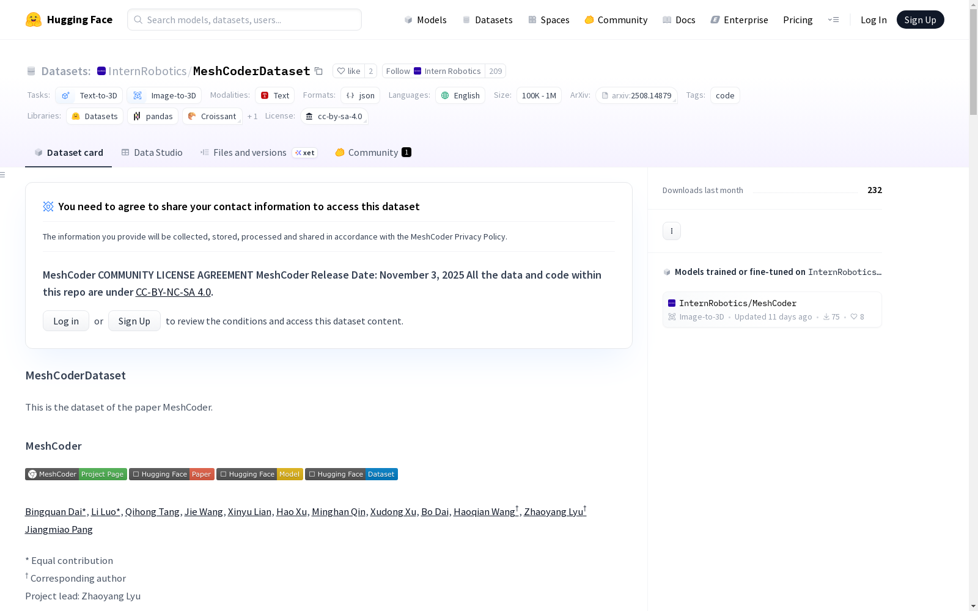
Task: Expand the navigation more-options menu icon
Action: pos(833,20)
